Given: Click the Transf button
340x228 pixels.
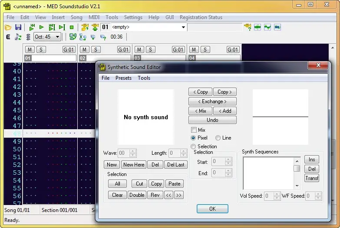Looking at the screenshot, I should pos(312,178).
